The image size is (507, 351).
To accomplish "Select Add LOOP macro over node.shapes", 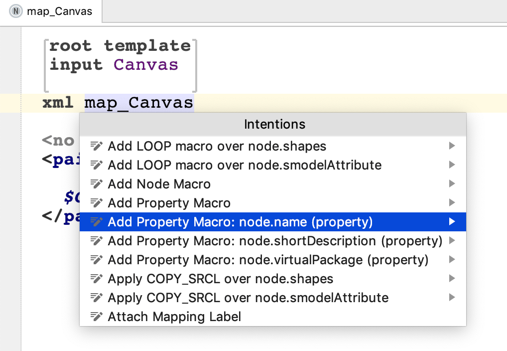I will [x=217, y=146].
